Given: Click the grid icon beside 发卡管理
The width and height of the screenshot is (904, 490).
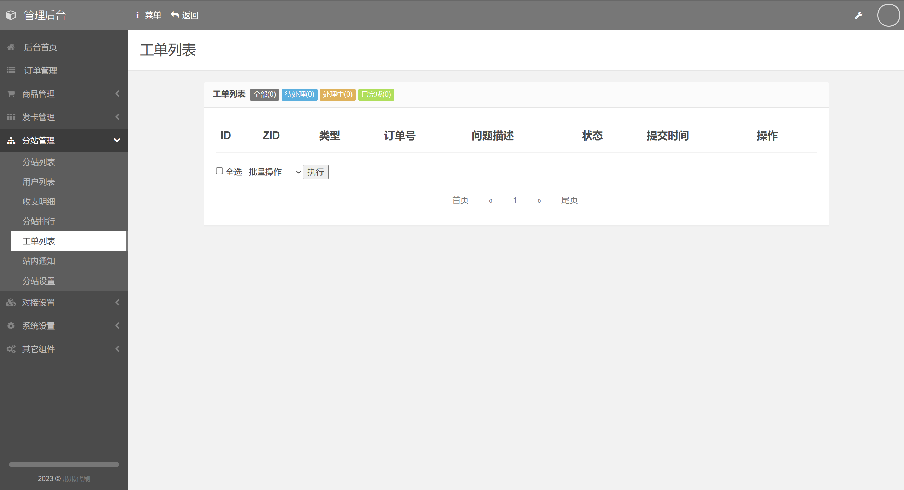Looking at the screenshot, I should 11,117.
